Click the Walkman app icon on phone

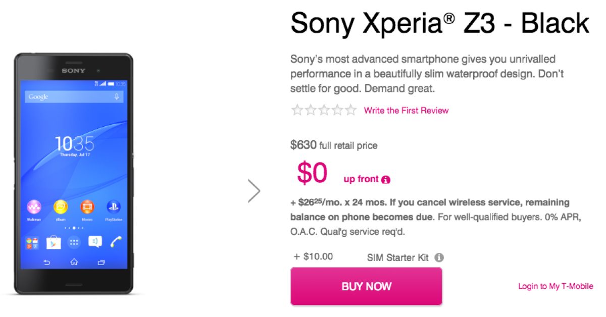tap(34, 207)
